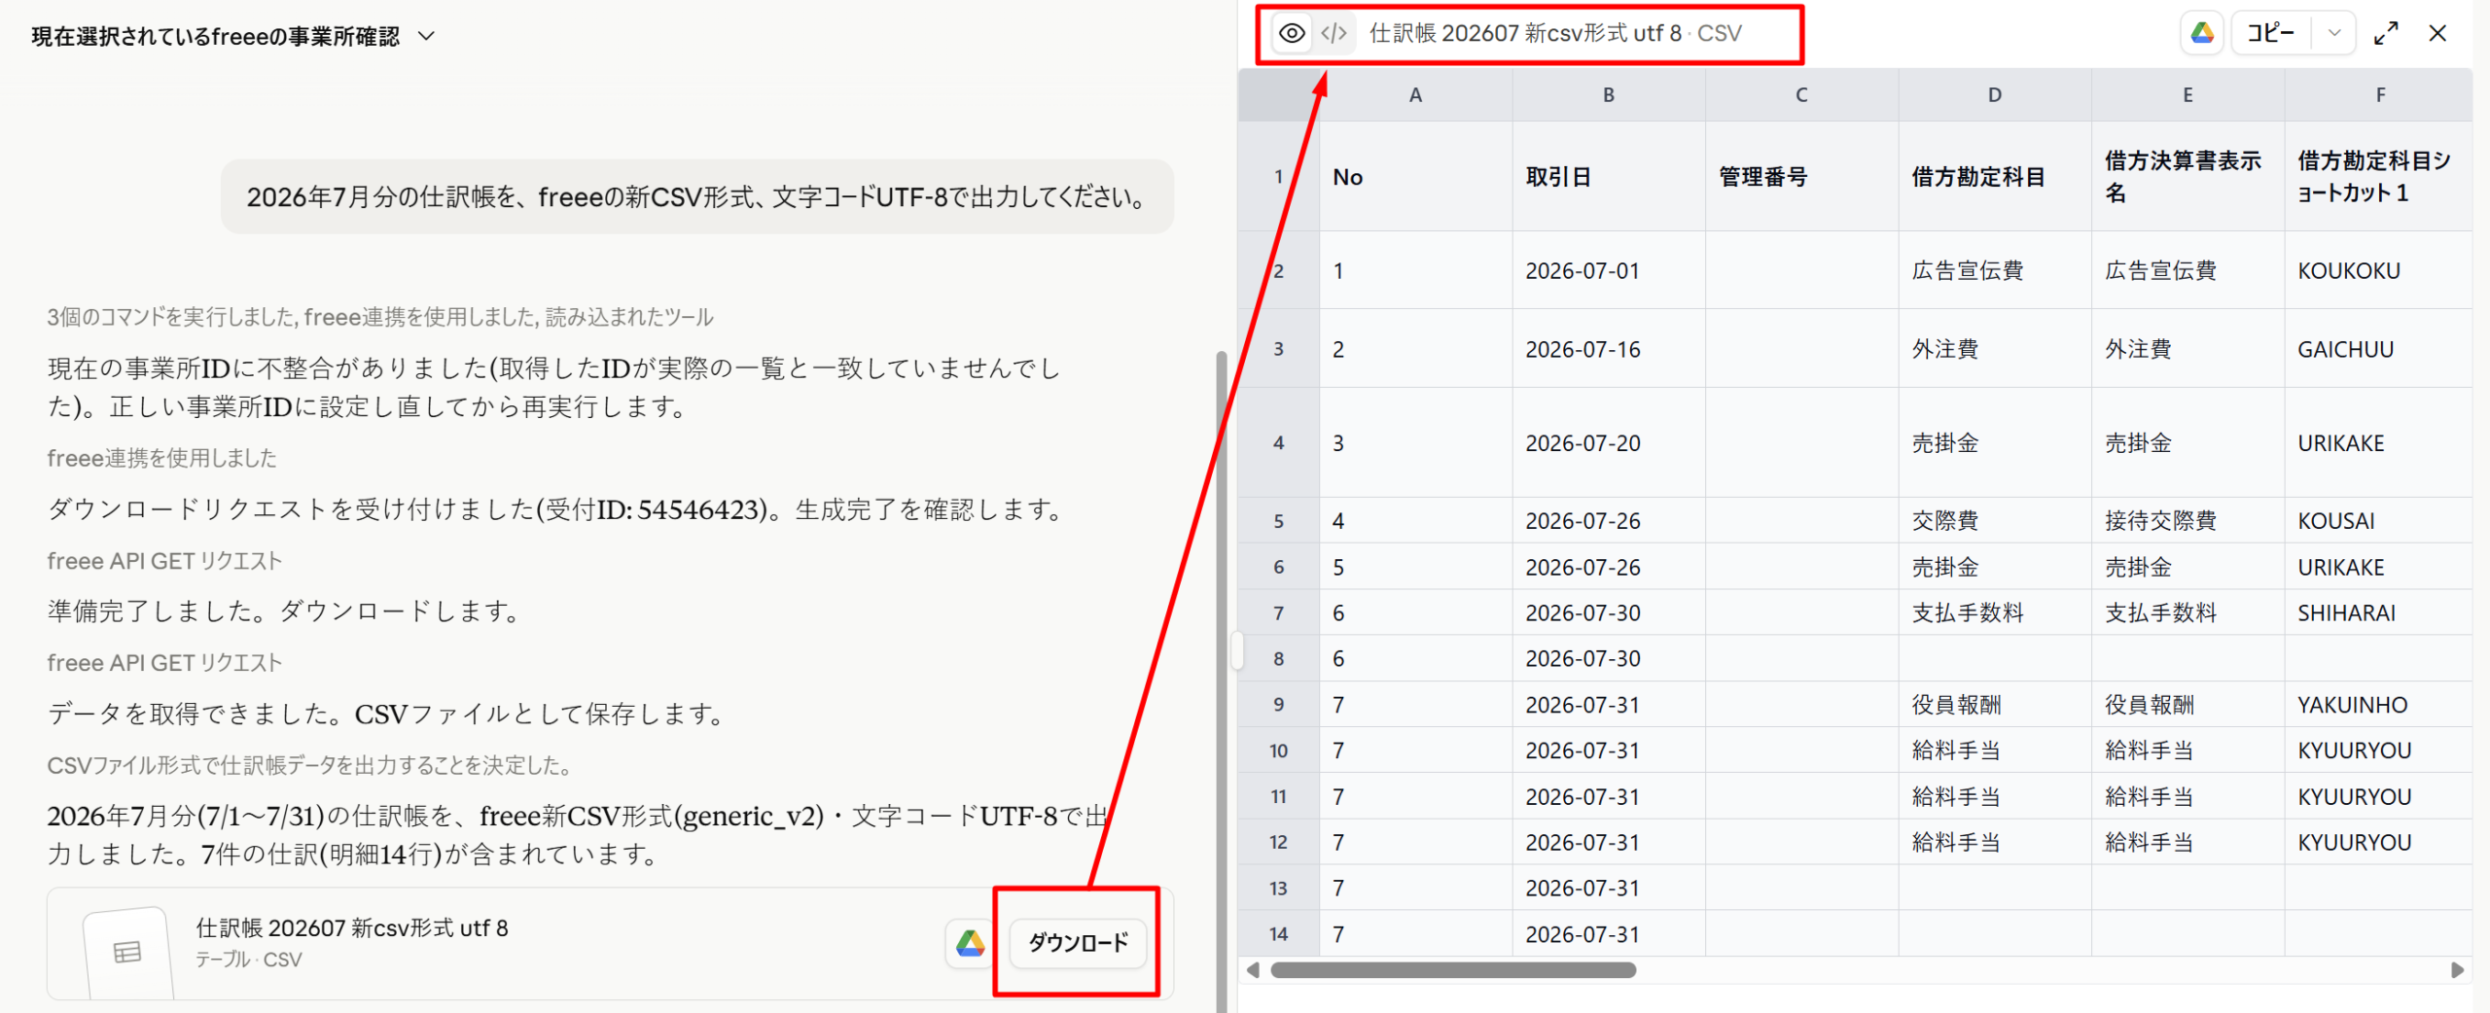The image size is (2490, 1013).
Task: Click the 借方勘定科目 header cell
Action: (1995, 177)
